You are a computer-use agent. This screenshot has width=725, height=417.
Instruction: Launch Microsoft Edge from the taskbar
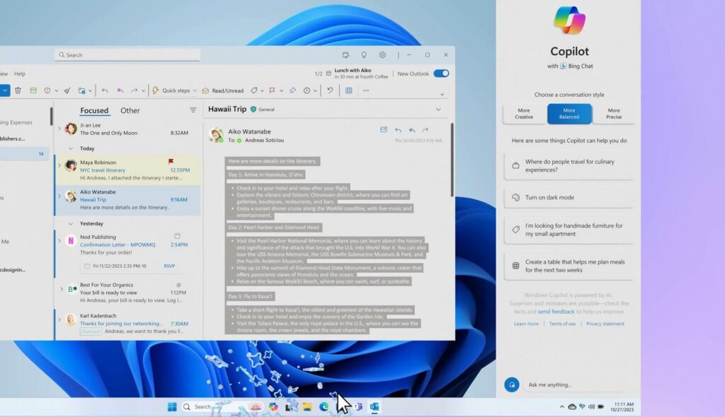click(x=323, y=407)
